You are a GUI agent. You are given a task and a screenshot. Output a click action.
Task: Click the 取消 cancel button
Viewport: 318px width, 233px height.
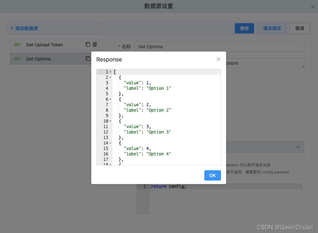click(299, 28)
